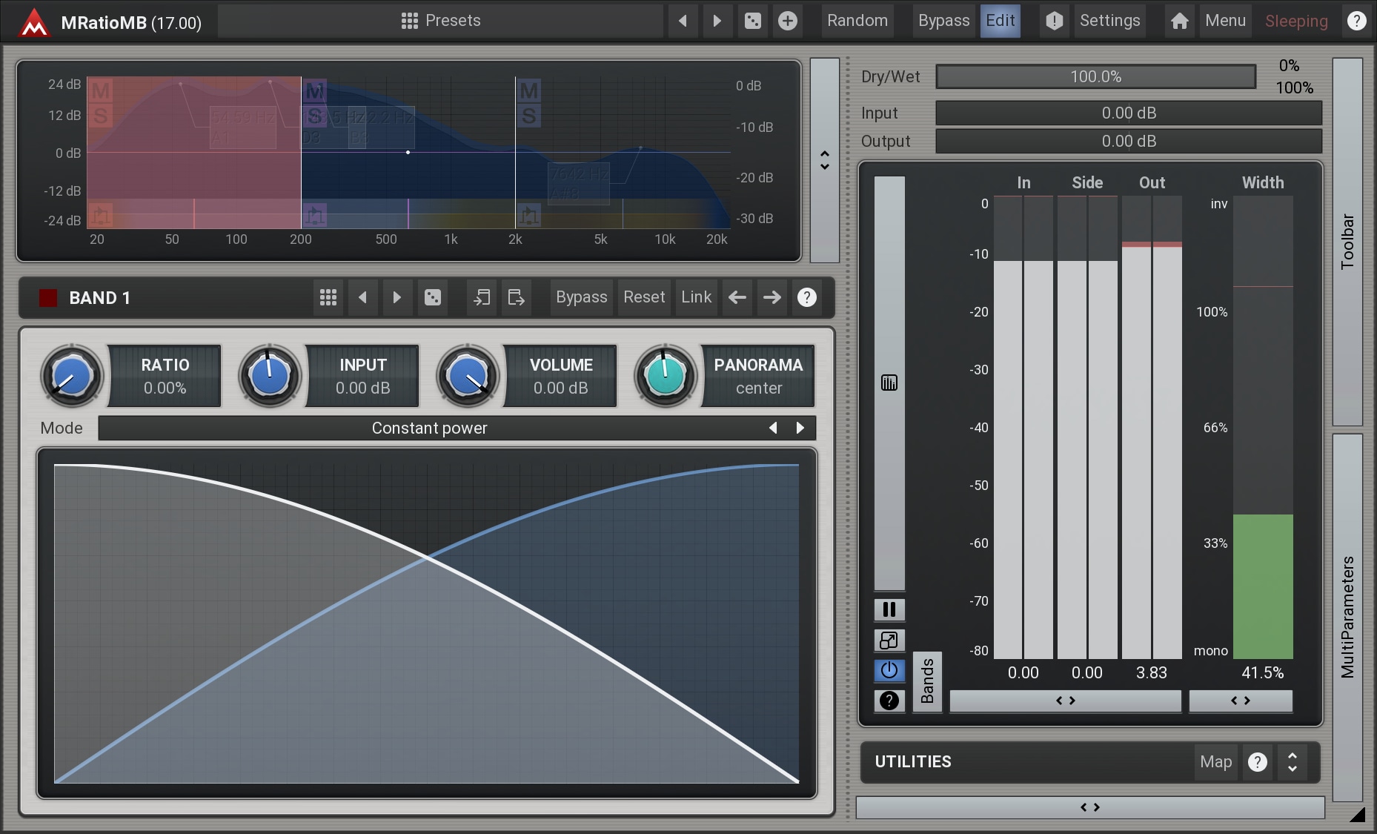
Task: Click the randomize dice icon in top bar
Action: 752,21
